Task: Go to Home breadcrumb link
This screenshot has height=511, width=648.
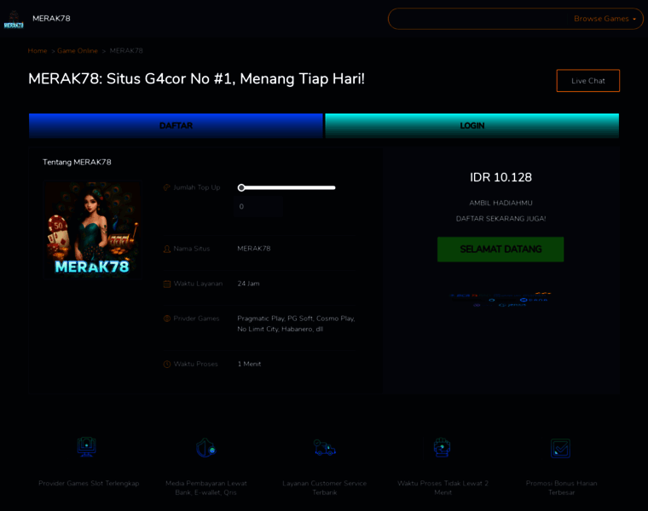Action: click(38, 51)
